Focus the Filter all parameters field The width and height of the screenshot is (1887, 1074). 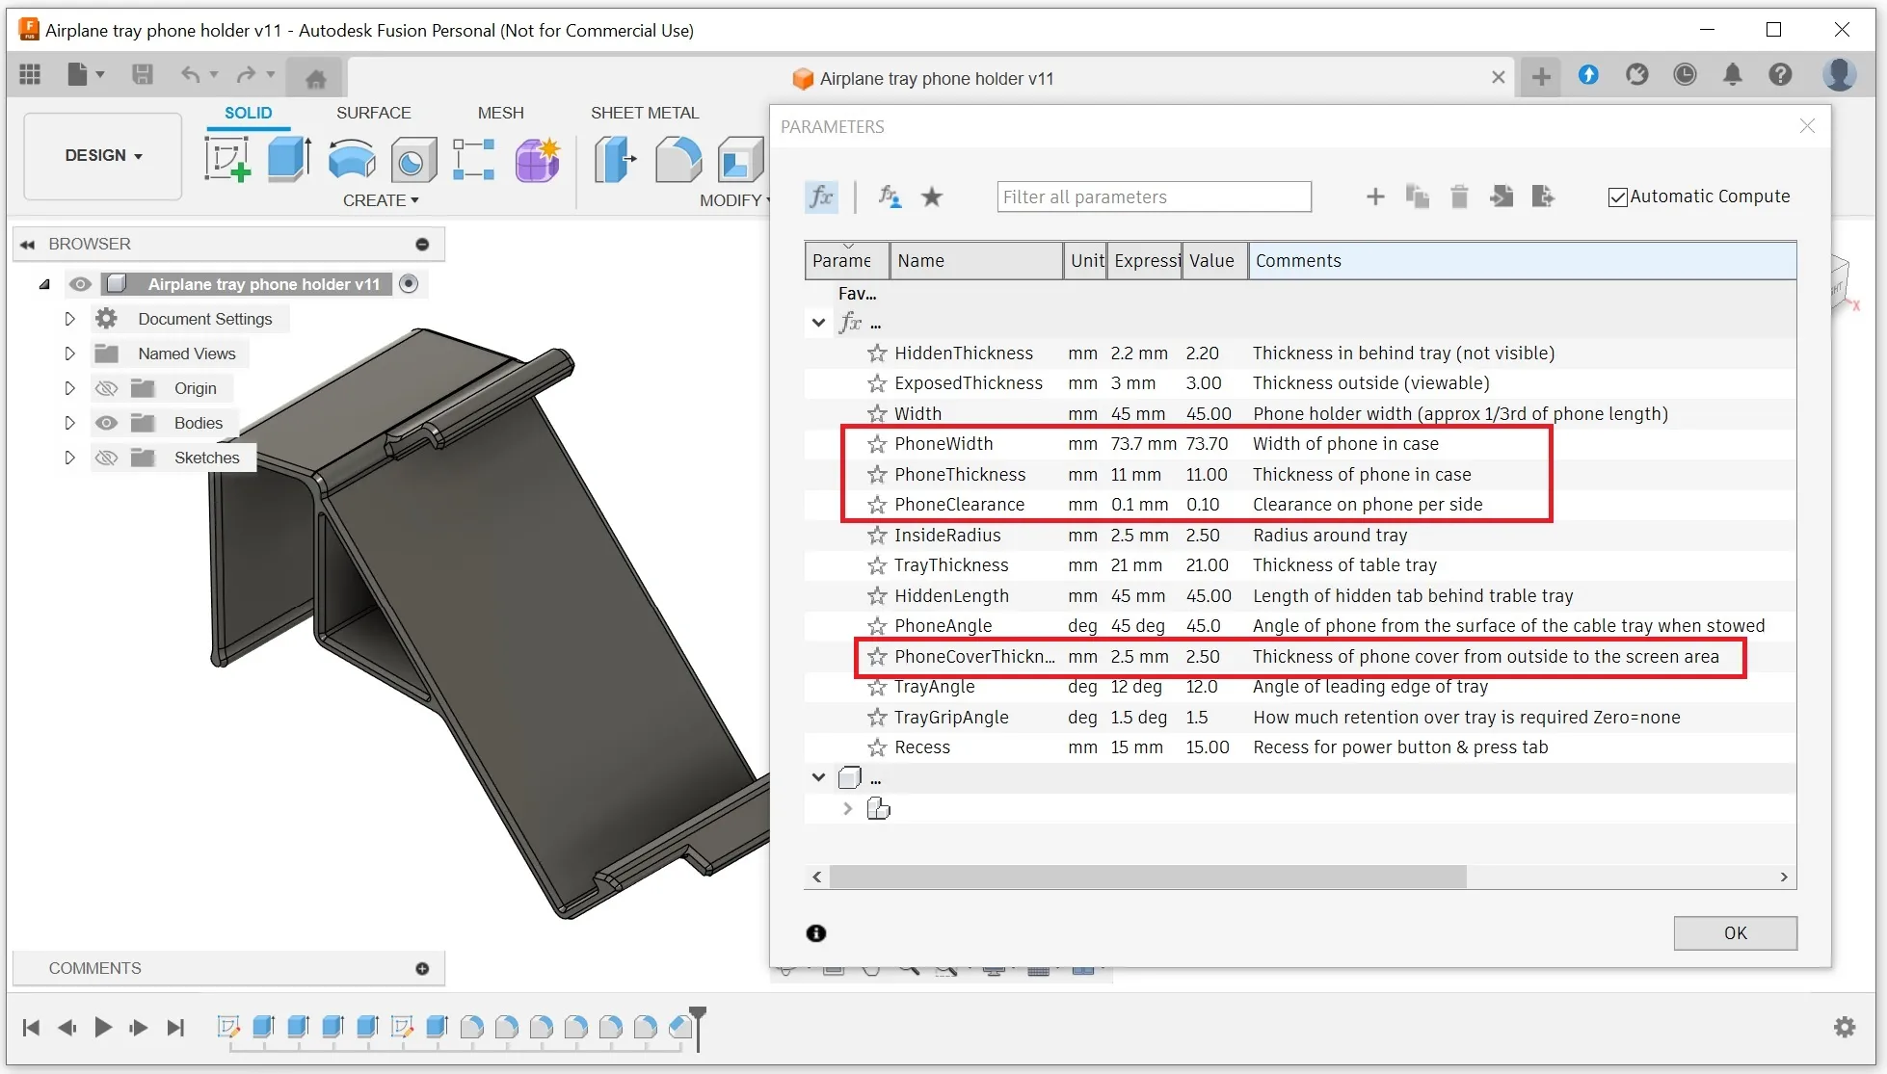point(1154,196)
